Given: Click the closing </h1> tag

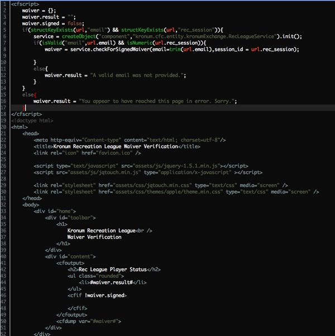Looking at the screenshot, I should (63, 243).
